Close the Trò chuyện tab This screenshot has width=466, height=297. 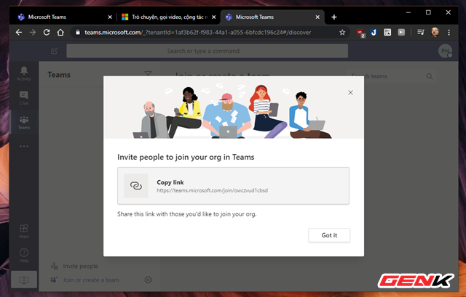[213, 17]
